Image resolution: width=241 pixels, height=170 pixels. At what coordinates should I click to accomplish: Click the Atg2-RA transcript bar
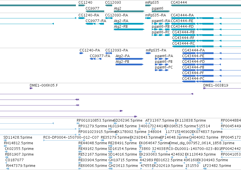pyautogui.click(x=129, y=24)
